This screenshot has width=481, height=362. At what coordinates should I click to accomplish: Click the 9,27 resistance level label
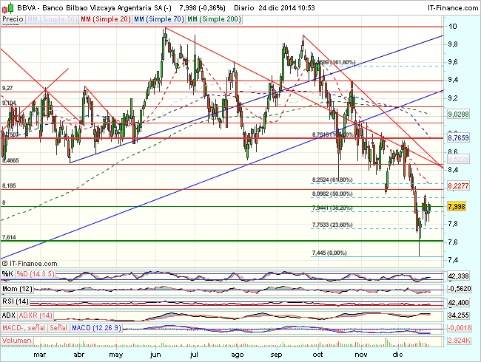point(7,88)
